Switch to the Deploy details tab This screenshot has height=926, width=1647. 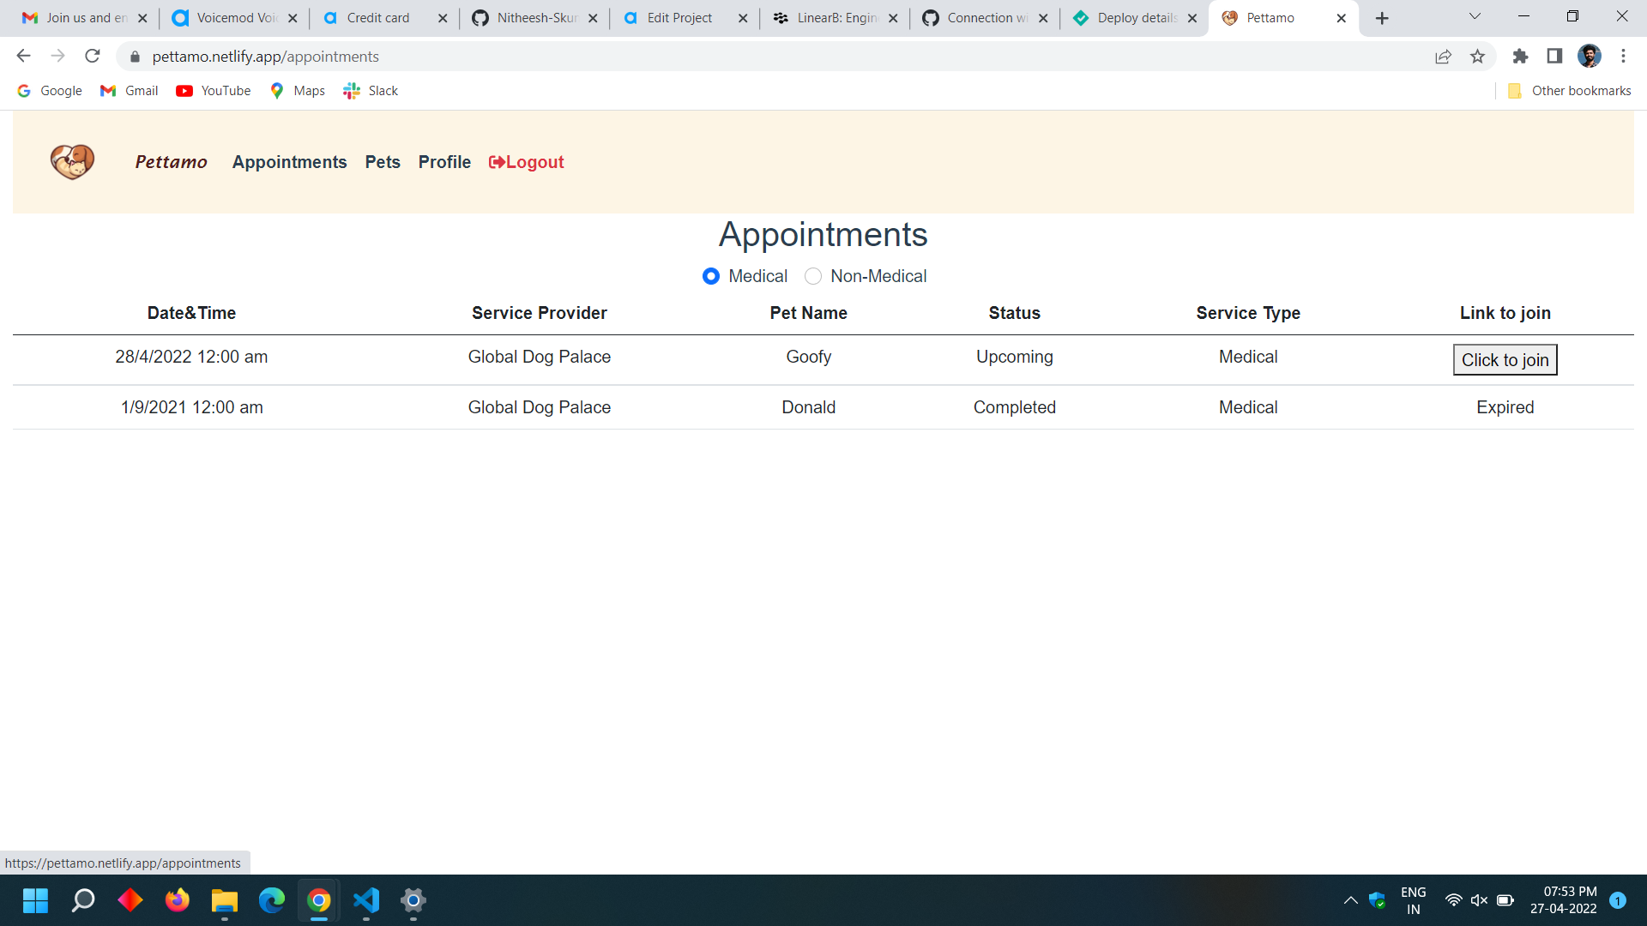coord(1134,18)
